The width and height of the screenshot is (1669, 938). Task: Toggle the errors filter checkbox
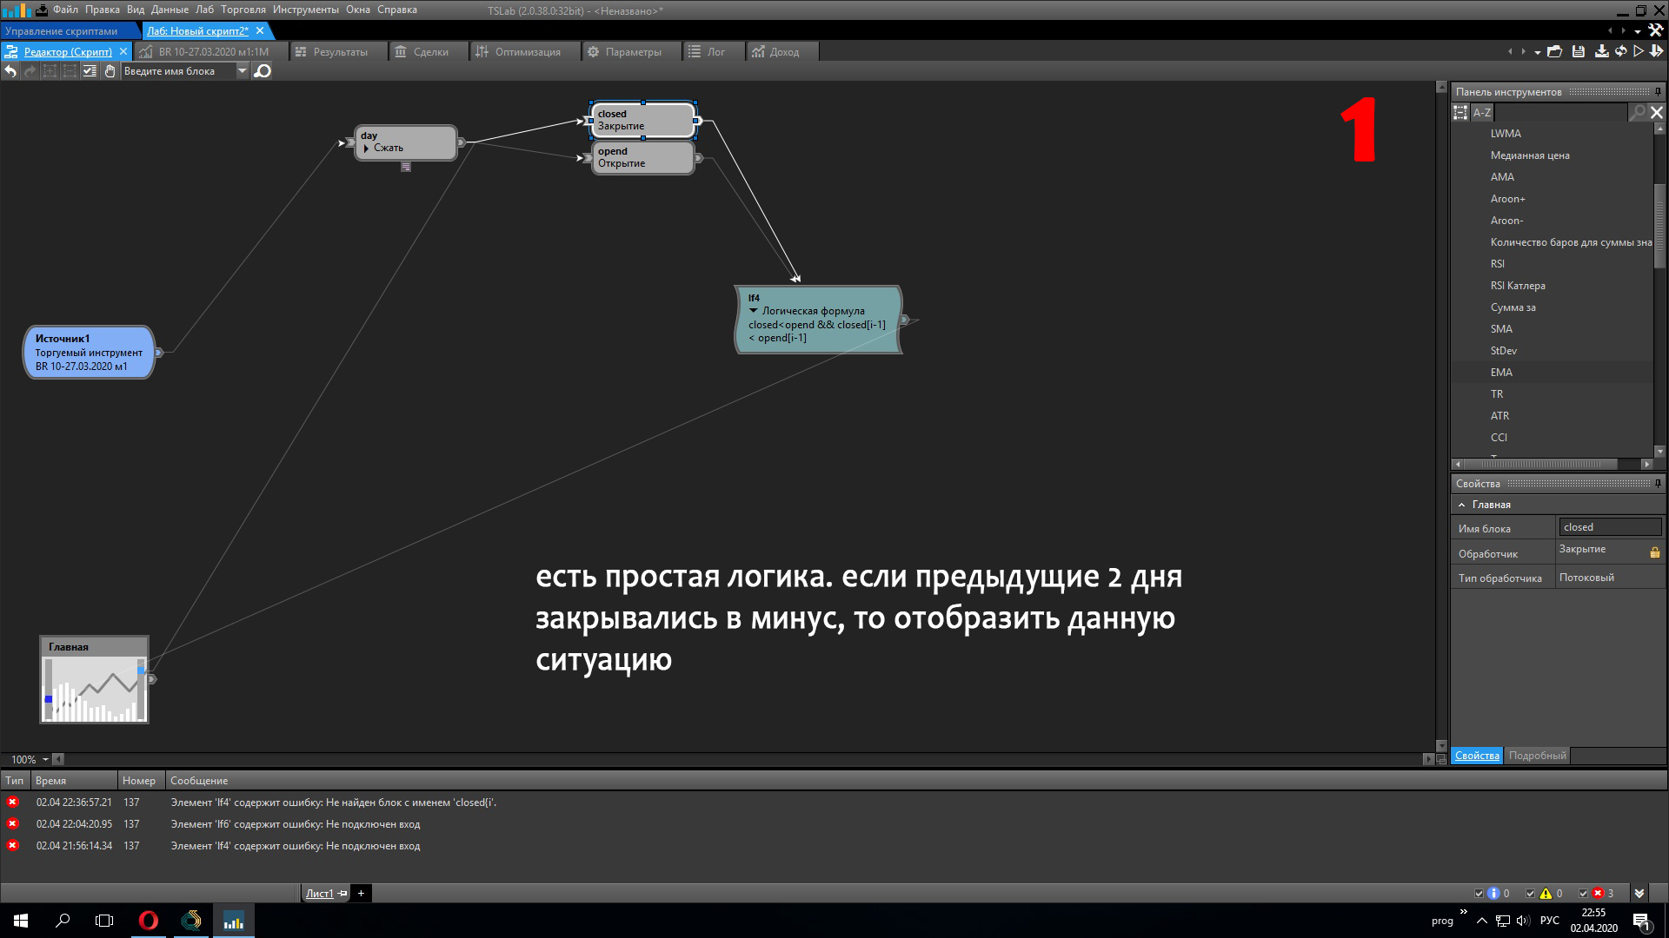(x=1583, y=893)
